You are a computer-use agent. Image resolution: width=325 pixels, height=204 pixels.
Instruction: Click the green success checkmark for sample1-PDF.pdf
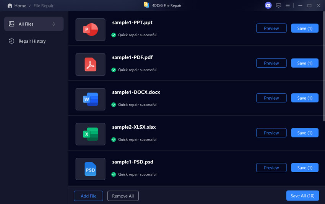coord(114,70)
